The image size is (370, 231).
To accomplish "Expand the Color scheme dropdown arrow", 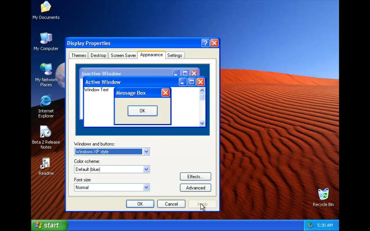I will (146, 169).
